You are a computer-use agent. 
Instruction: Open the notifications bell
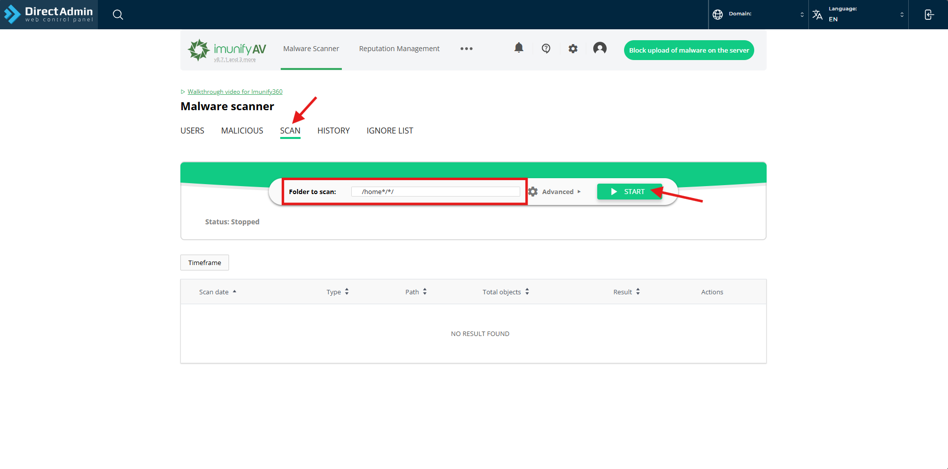click(x=519, y=48)
